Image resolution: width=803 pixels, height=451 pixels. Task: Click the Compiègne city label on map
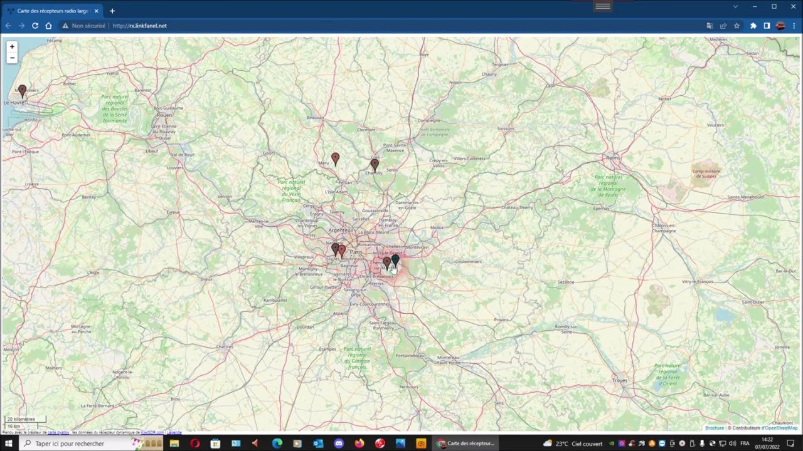point(430,120)
